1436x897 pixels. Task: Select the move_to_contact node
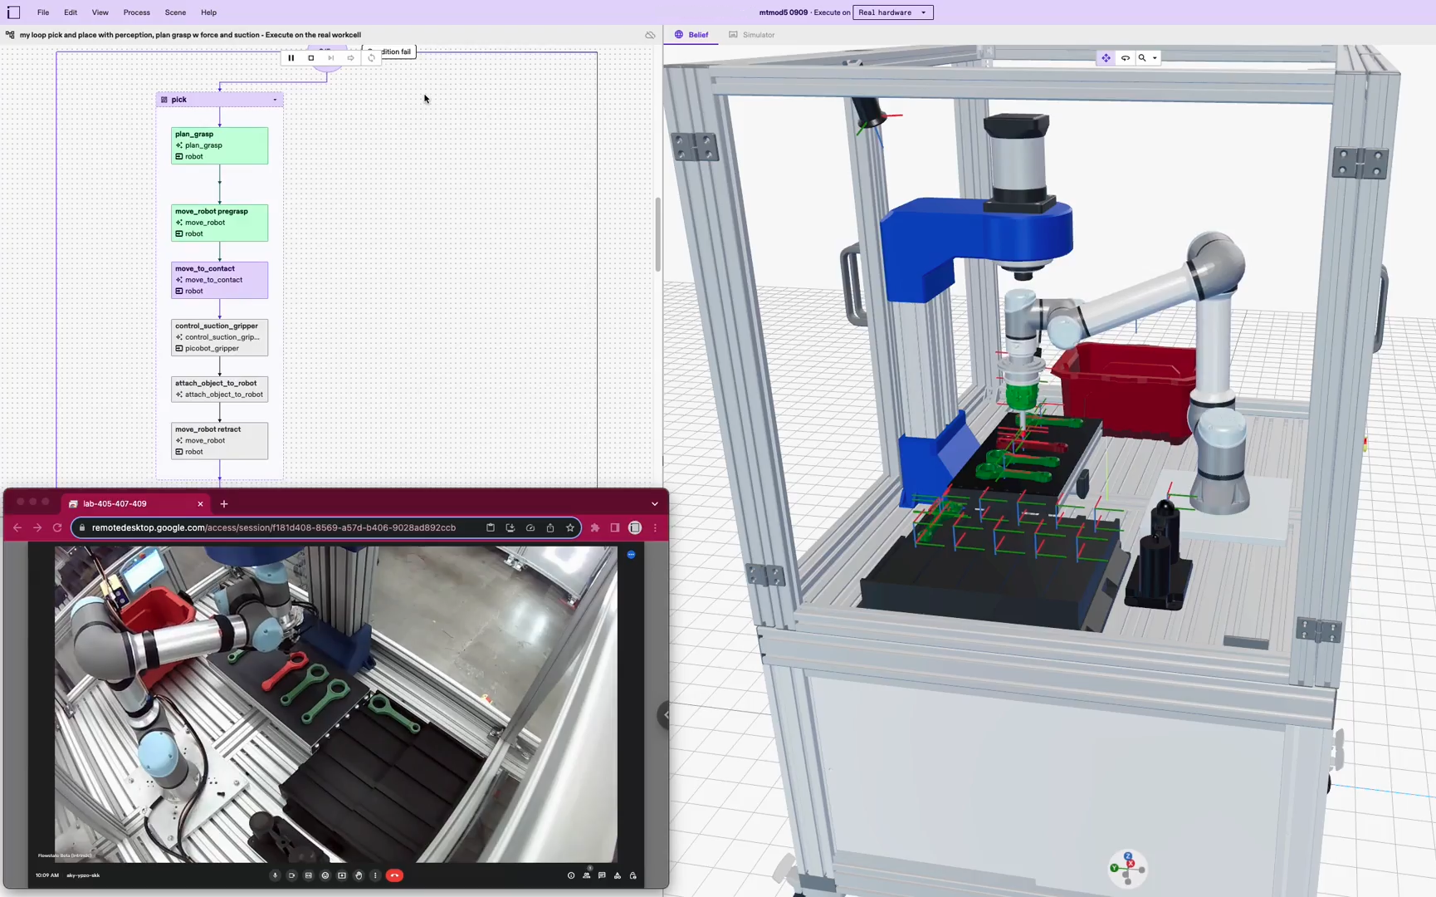[x=220, y=280]
